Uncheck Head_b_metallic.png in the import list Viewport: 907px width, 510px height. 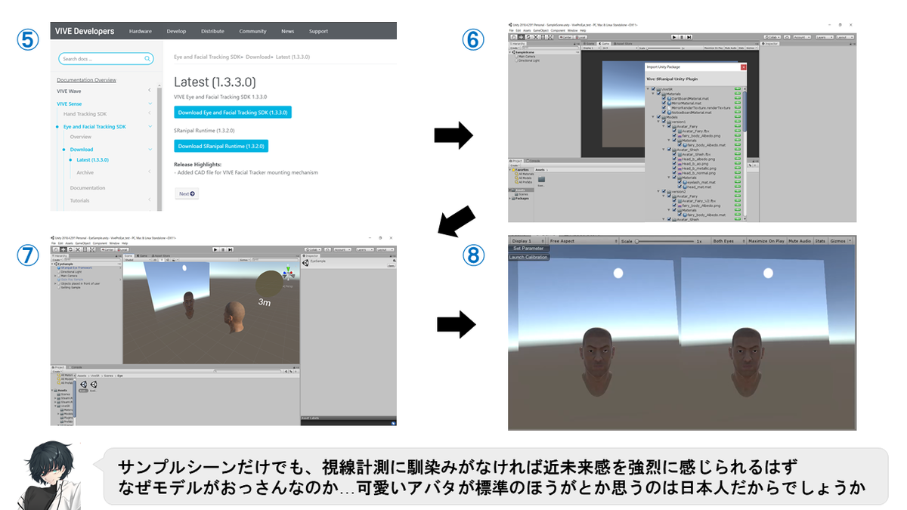674,168
